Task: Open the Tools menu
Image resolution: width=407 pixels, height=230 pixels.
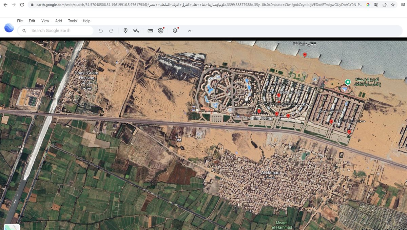Action: 72,21
